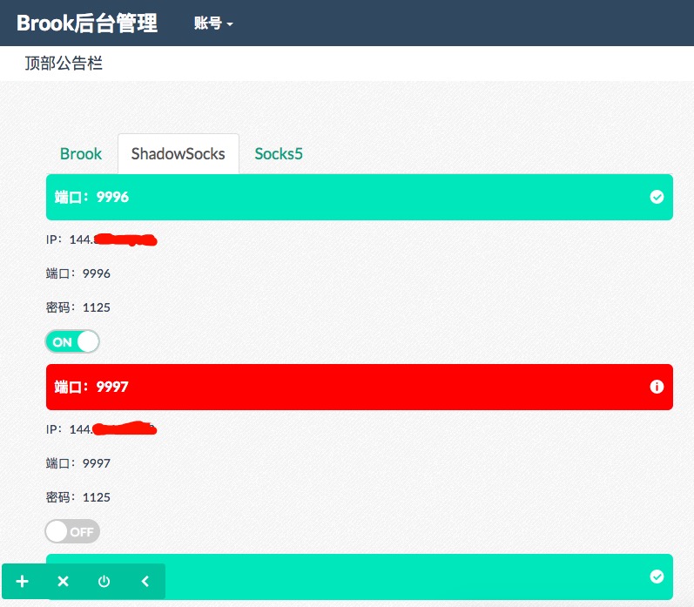Open the 账号 dropdown menu
The image size is (694, 607).
click(213, 23)
